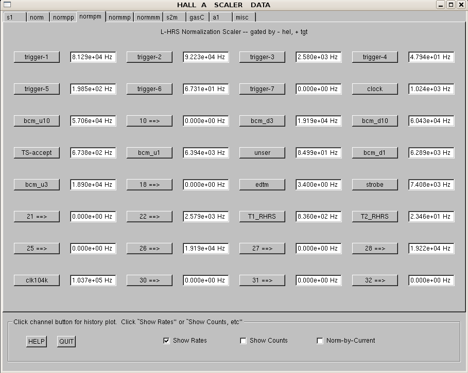Viewport: 468px width, 373px height.
Task: Show bcm_d1 channel history
Action: pyautogui.click(x=375, y=153)
